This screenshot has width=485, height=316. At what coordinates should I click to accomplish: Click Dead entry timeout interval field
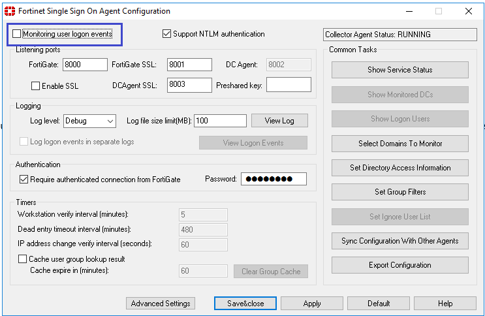click(x=203, y=230)
